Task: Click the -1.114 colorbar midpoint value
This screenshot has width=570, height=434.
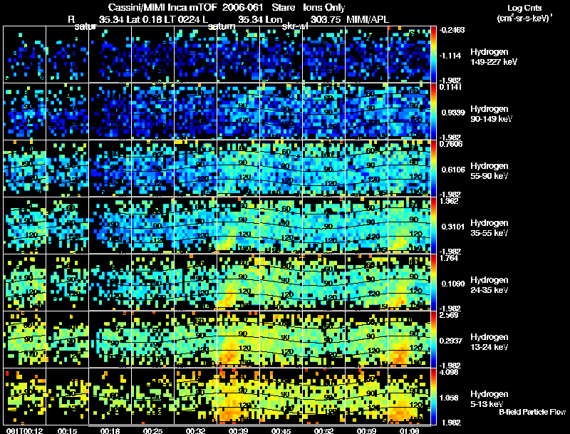Action: pyautogui.click(x=450, y=56)
